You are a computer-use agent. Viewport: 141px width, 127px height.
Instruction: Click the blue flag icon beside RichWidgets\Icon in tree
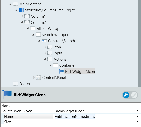coord(61,71)
